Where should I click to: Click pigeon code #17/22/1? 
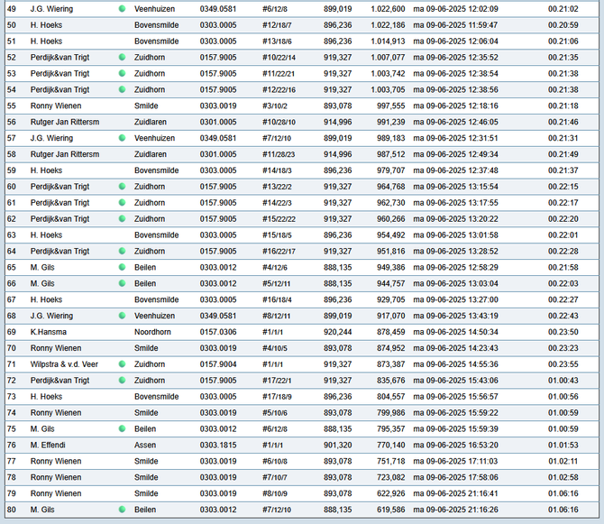point(277,381)
